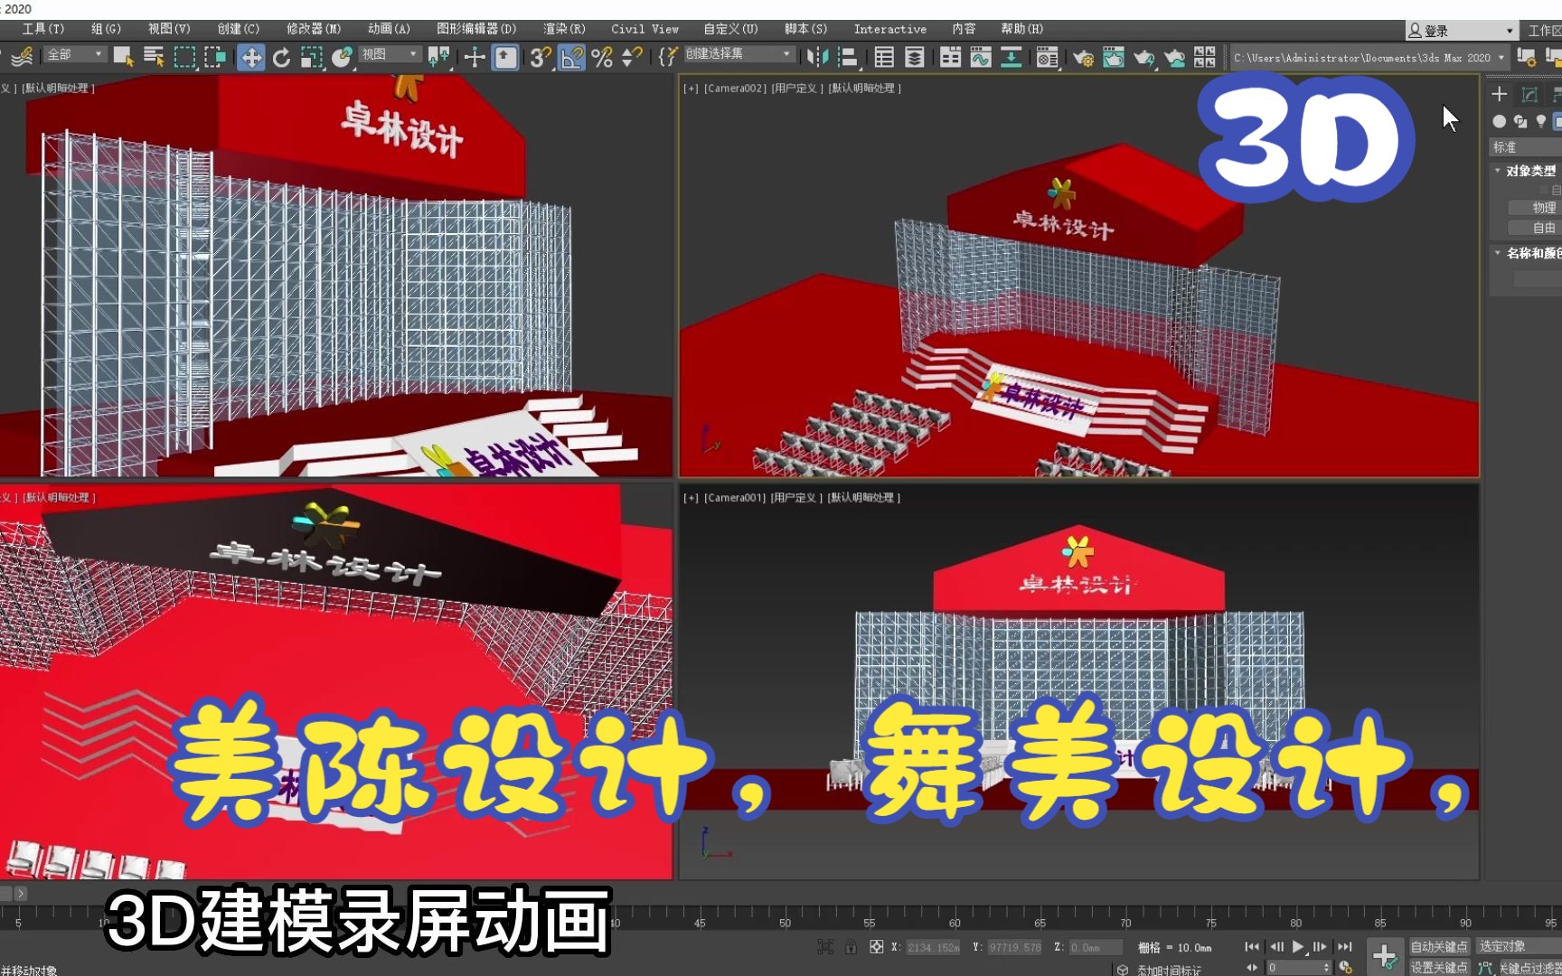Toggle Window/Crossing selection mode
Image resolution: width=1562 pixels, height=976 pixels.
215,57
